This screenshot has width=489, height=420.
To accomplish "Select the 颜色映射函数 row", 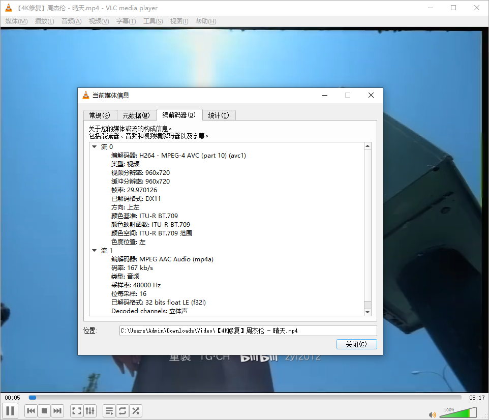I will pos(150,225).
